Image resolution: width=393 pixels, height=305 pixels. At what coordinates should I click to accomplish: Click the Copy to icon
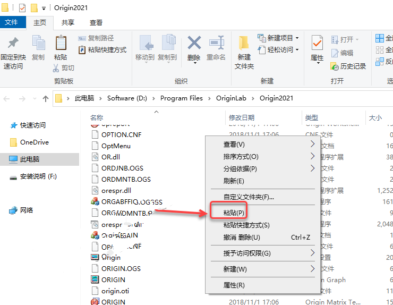(169, 43)
